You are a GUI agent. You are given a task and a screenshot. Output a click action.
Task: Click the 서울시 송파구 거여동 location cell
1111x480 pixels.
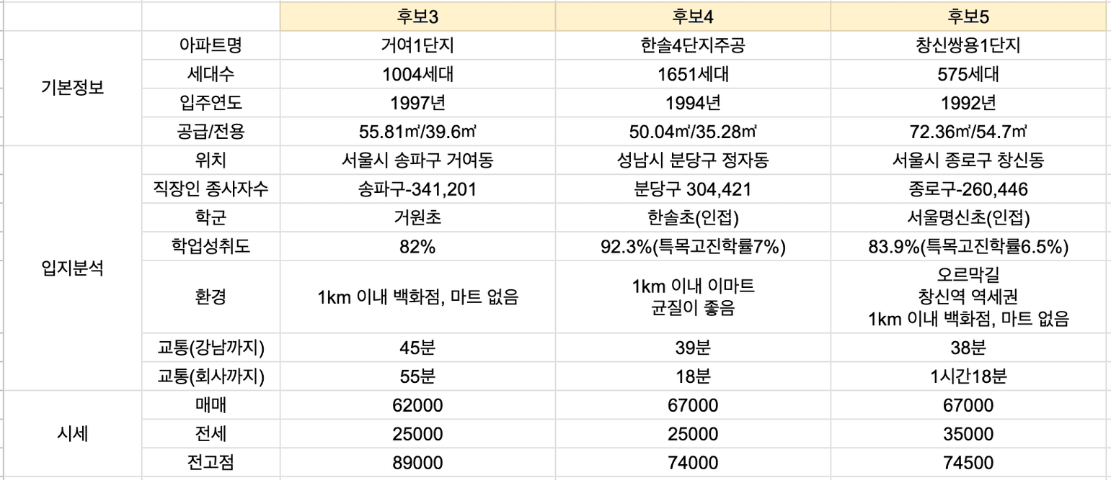417,160
